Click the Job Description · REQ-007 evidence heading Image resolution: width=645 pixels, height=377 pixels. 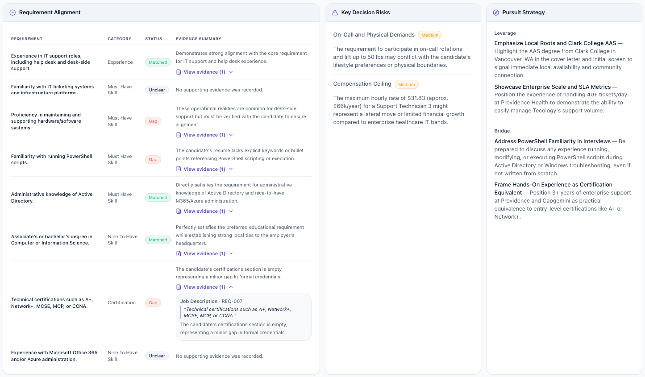coord(211,301)
